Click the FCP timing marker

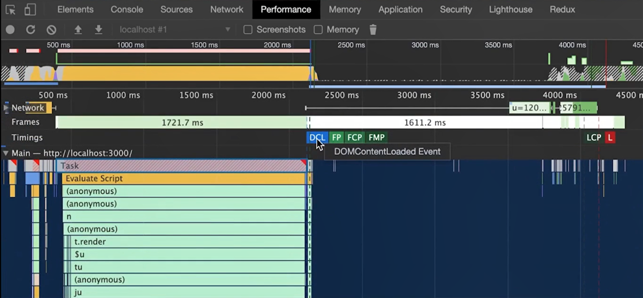354,137
